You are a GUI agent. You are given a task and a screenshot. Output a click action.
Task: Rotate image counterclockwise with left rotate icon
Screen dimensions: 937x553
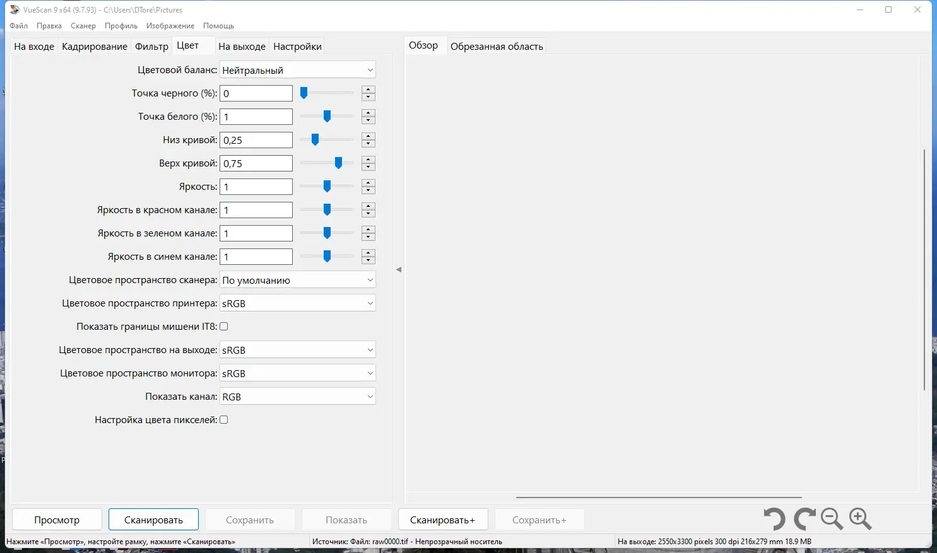tap(774, 520)
